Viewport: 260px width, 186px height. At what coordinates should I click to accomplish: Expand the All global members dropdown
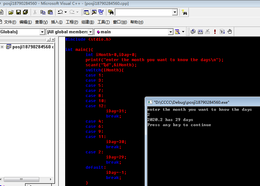pos(90,32)
